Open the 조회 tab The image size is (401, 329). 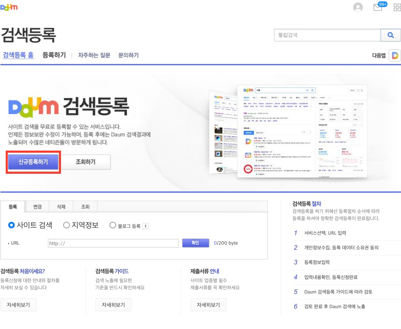click(86, 207)
